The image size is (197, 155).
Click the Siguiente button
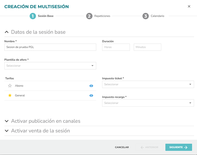pyautogui.click(x=179, y=147)
